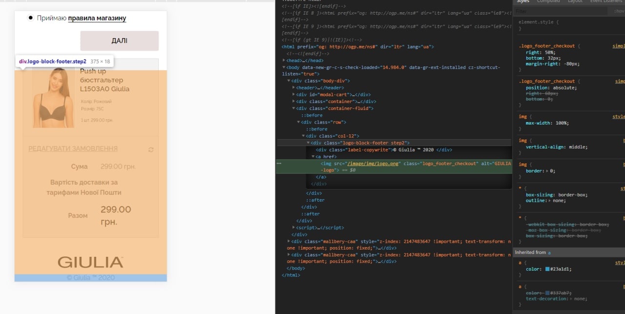Click the position: absolute declaration
Viewport: 625px width, 314px height.
click(x=551, y=88)
